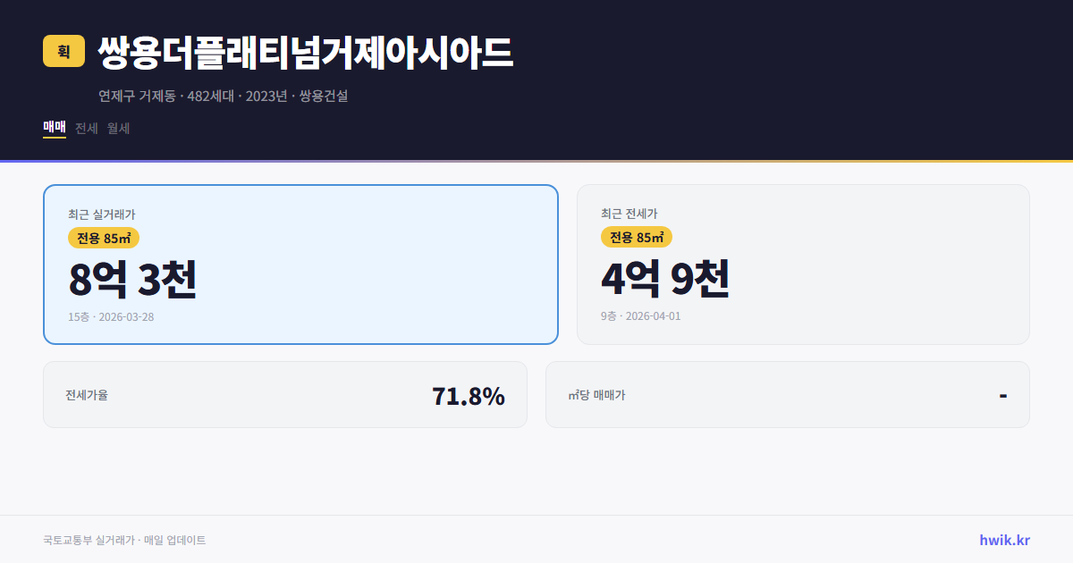Click the dash in the ㎡당 매매가 card
This screenshot has width=1073, height=563.
[x=1002, y=394]
